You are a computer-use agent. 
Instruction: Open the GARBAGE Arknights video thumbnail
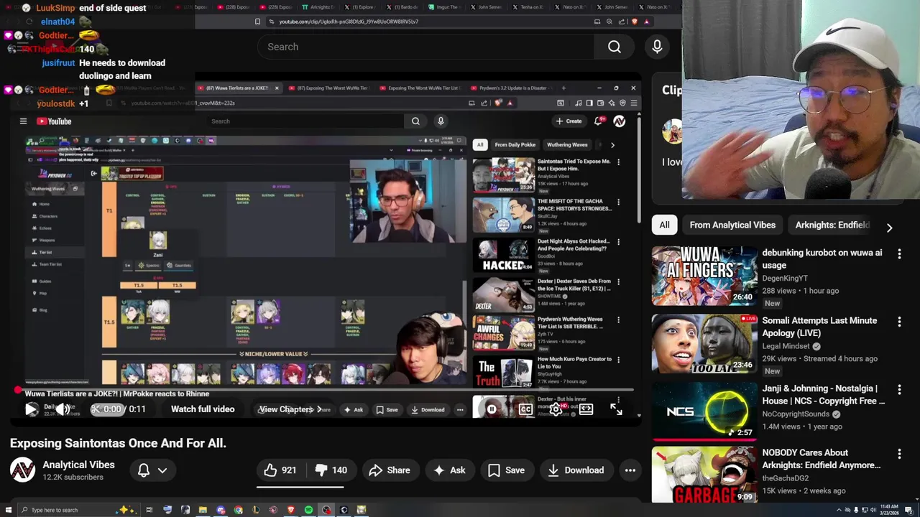pyautogui.click(x=704, y=475)
